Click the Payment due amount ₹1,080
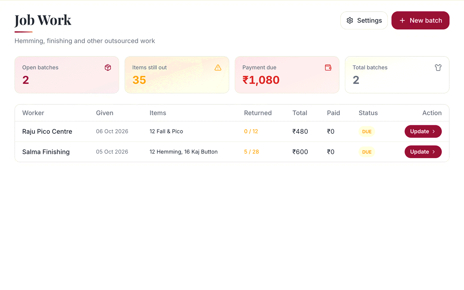 [261, 80]
